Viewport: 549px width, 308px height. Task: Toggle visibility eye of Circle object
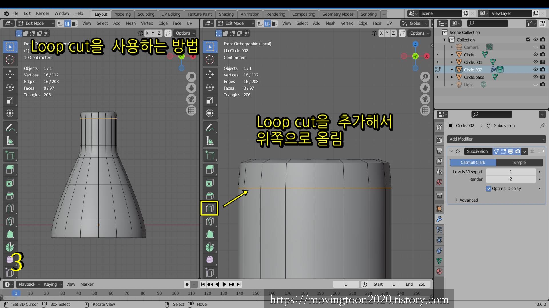point(536,54)
